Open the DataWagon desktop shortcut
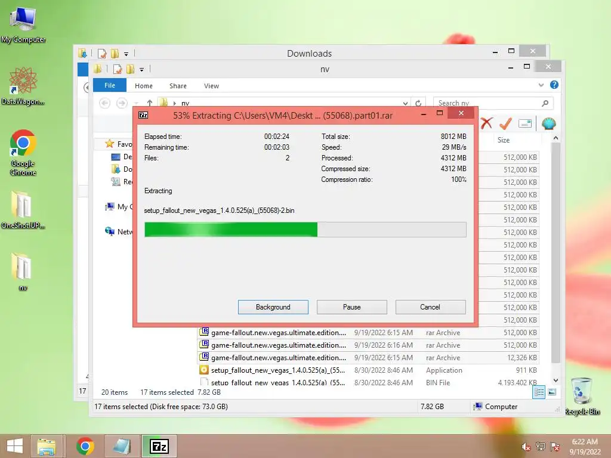The width and height of the screenshot is (611, 458). [23, 86]
